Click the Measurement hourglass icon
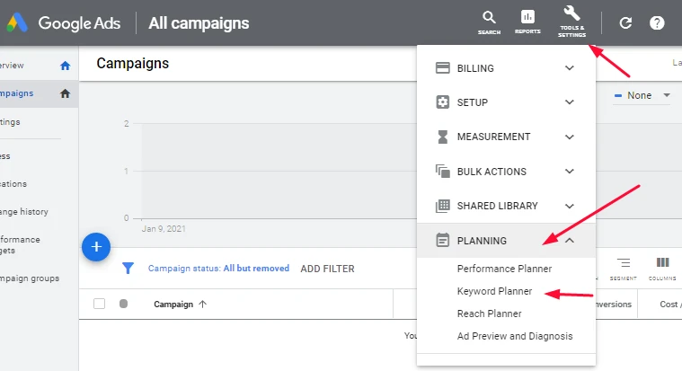 (442, 137)
